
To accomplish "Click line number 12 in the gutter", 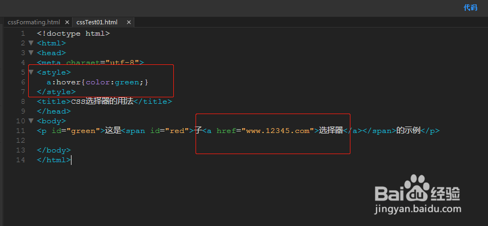I will (x=21, y=140).
